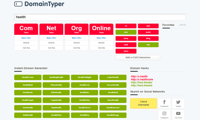
Task: Open Add or Edit Extensions
Action: [138, 57]
